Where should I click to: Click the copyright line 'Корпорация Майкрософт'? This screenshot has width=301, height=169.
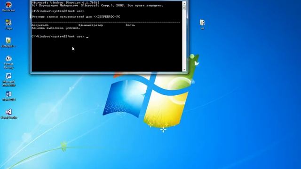97,6
